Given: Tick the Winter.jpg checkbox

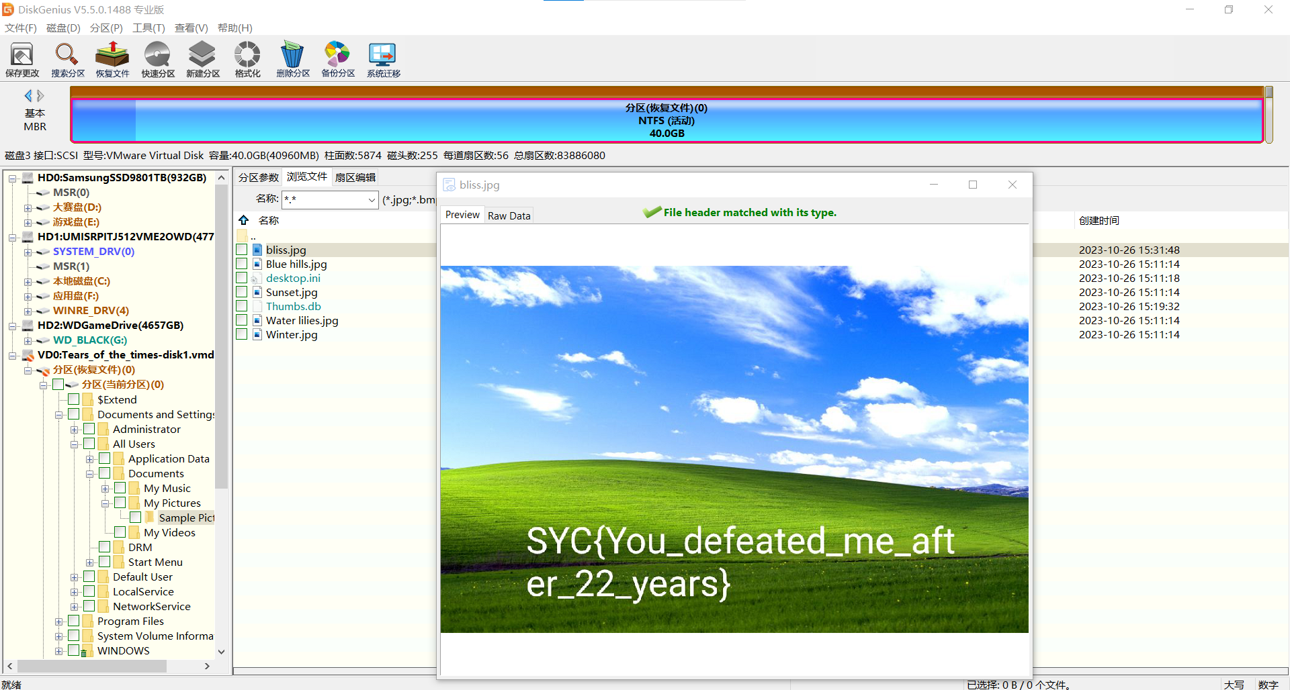Looking at the screenshot, I should tap(242, 334).
